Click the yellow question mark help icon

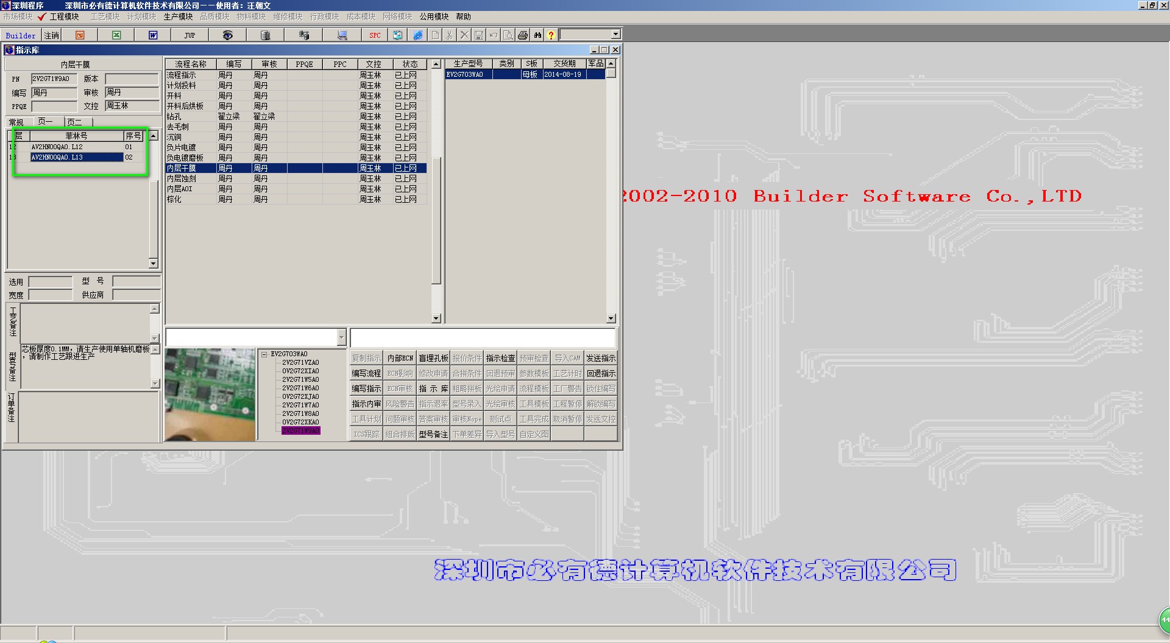[551, 35]
